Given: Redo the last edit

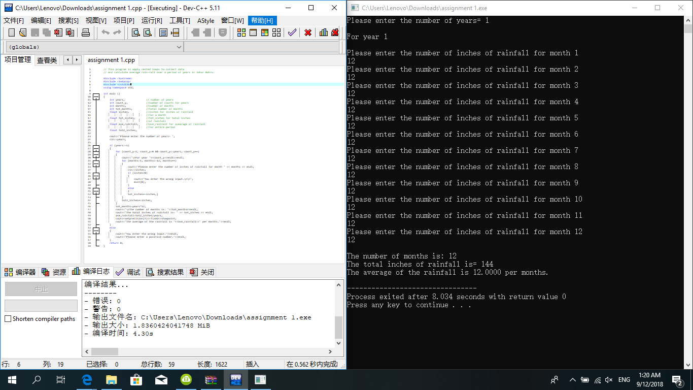Looking at the screenshot, I should (x=116, y=32).
